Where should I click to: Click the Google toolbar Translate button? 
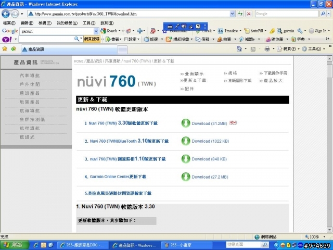228,31
